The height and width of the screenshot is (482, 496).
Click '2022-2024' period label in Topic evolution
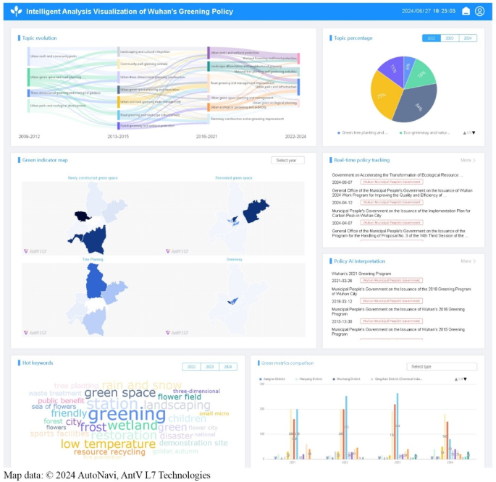(x=295, y=137)
